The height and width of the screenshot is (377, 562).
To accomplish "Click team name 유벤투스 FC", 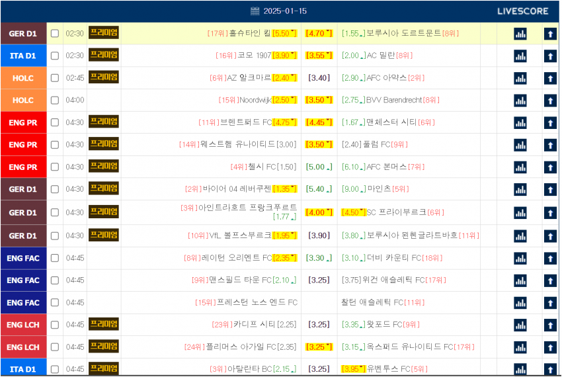I will [x=388, y=368].
